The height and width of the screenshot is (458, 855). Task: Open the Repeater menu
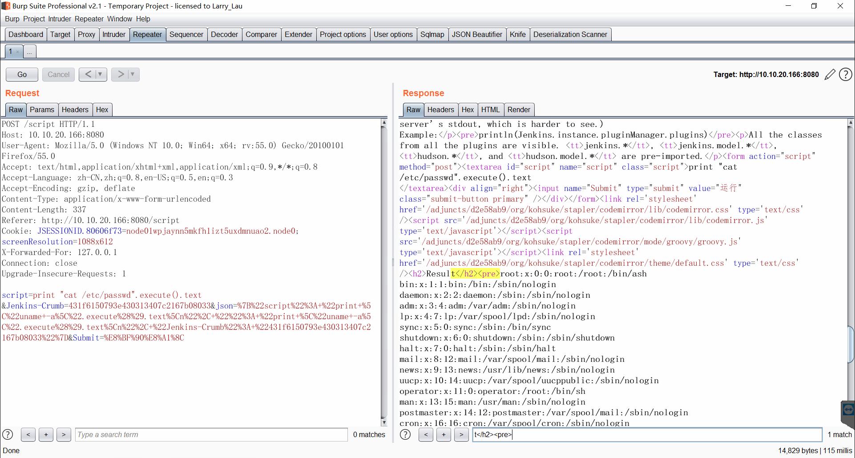pos(89,19)
